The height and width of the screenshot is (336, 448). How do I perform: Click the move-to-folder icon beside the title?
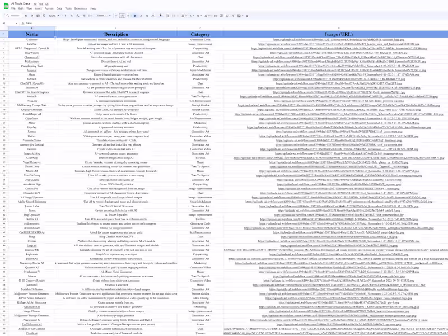(x=41, y=4)
